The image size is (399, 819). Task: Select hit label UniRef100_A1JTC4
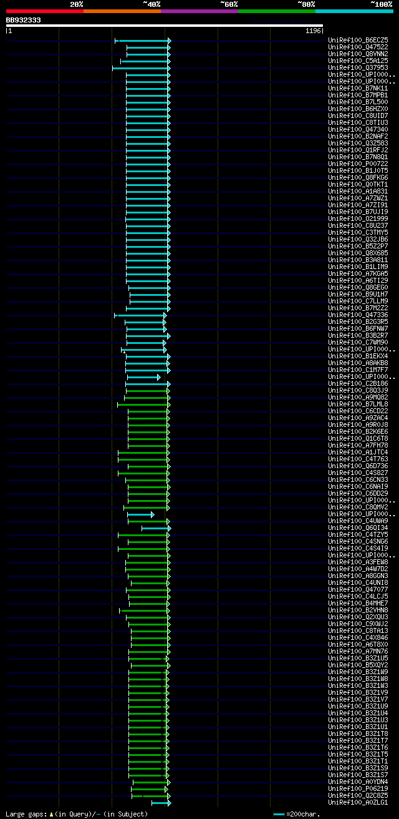pos(358,452)
